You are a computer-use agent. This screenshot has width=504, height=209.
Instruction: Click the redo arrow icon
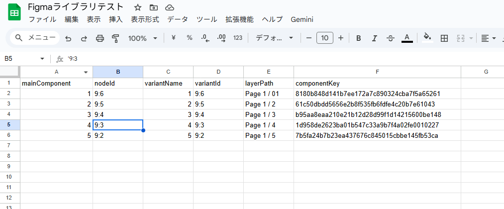(x=84, y=38)
